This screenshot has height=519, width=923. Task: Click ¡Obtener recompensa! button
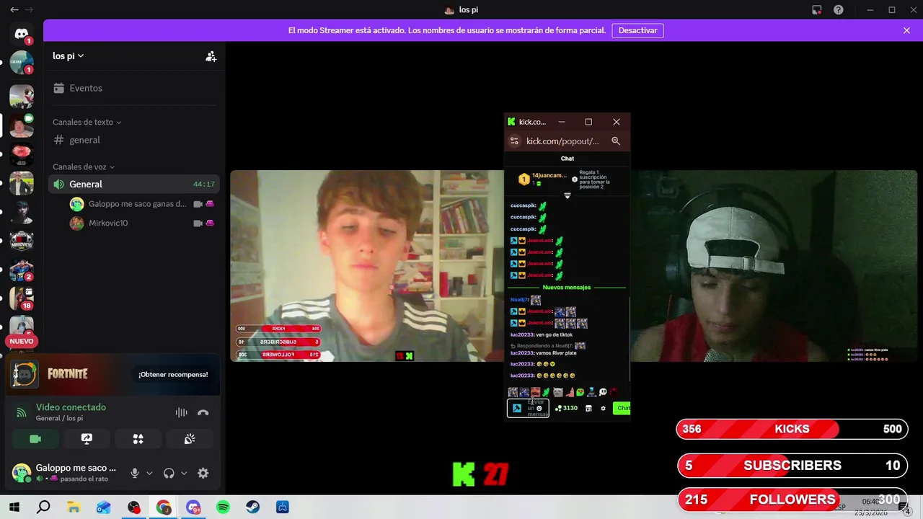pos(173,374)
